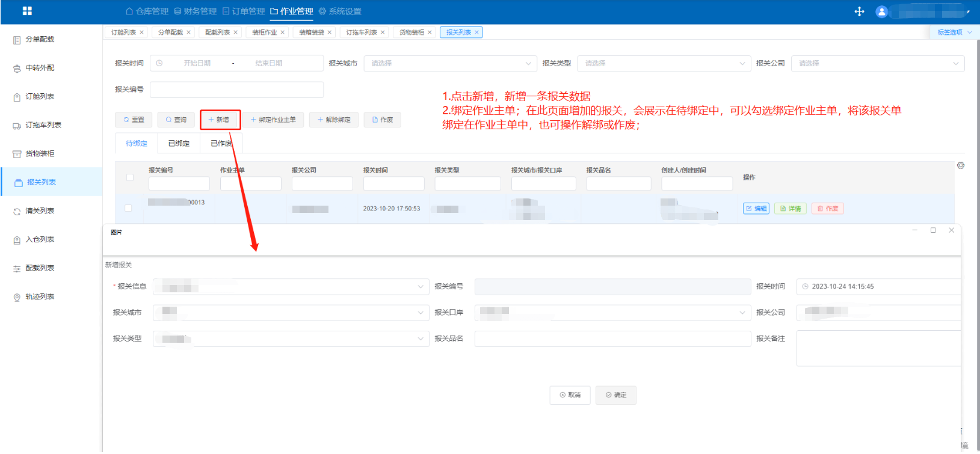
Task: Close the 报关列表 tab
Action: (476, 32)
